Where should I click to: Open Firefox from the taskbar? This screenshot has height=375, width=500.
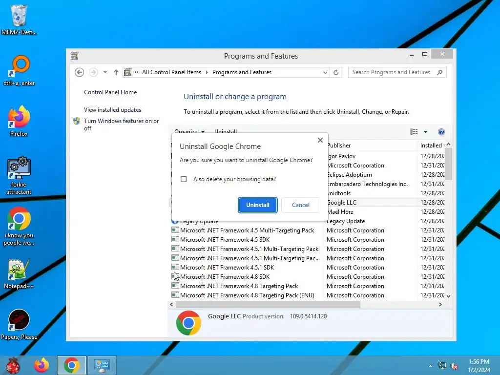pos(42,365)
